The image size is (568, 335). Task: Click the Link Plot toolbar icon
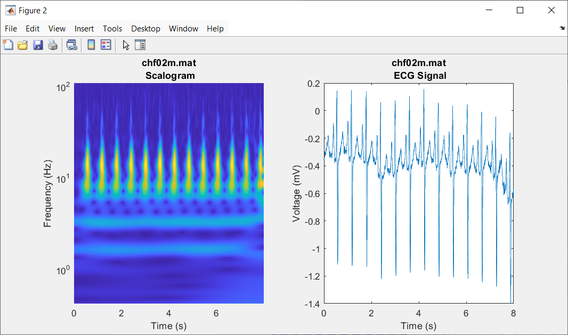point(72,45)
